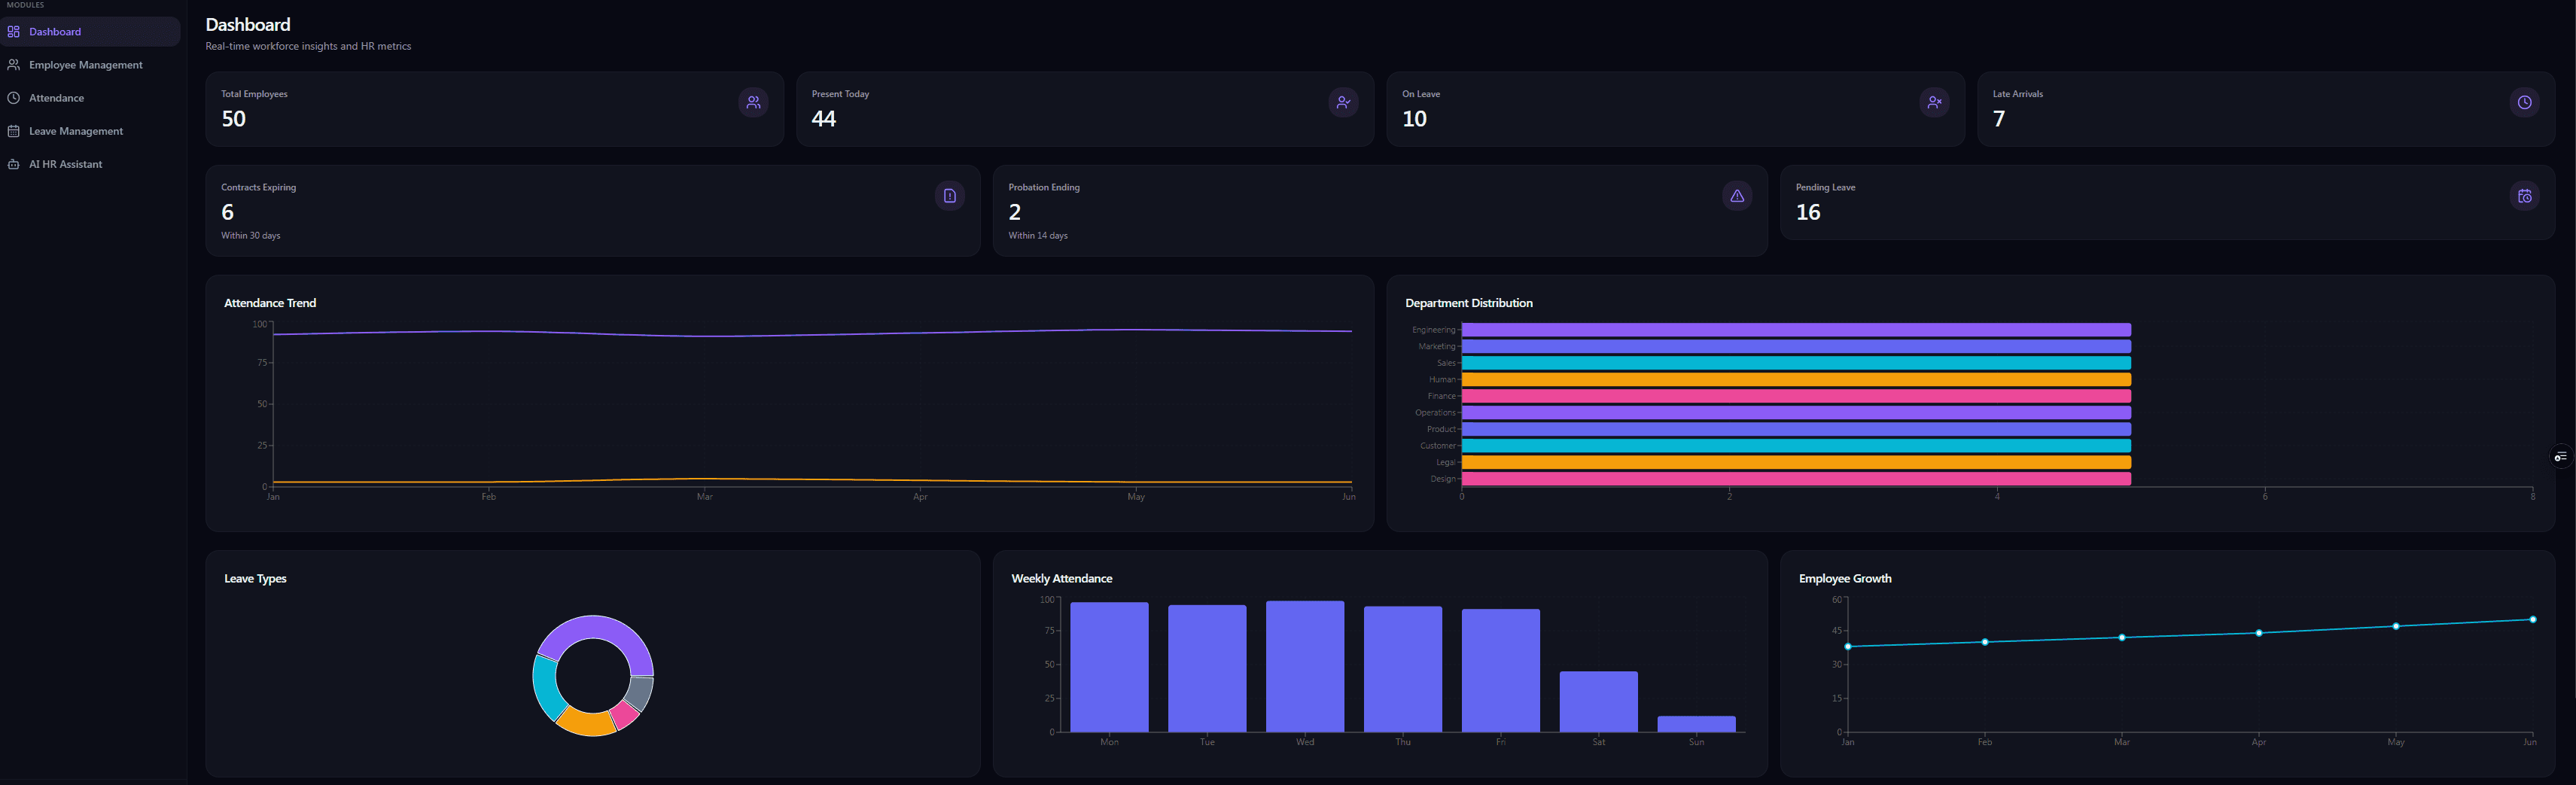Image resolution: width=2576 pixels, height=785 pixels.
Task: Click the Fri bar in Weekly Attendance
Action: click(x=1501, y=670)
